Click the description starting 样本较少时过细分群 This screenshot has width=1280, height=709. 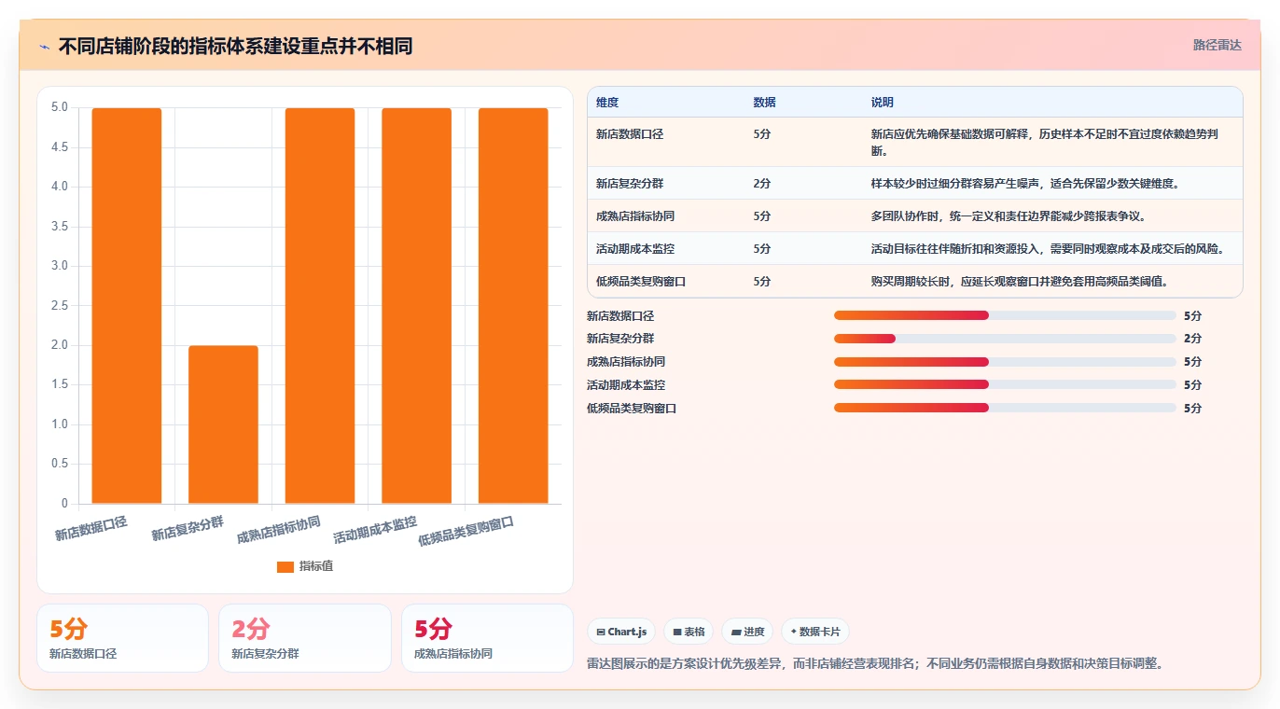pos(1025,184)
